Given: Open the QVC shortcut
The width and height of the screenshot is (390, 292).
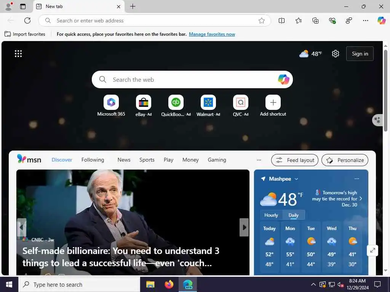Looking at the screenshot, I should pos(241,106).
